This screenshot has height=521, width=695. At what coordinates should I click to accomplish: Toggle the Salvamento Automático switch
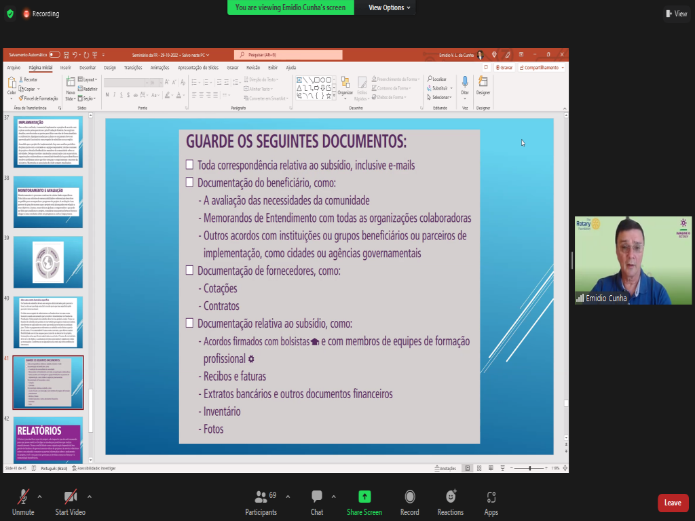click(x=54, y=54)
